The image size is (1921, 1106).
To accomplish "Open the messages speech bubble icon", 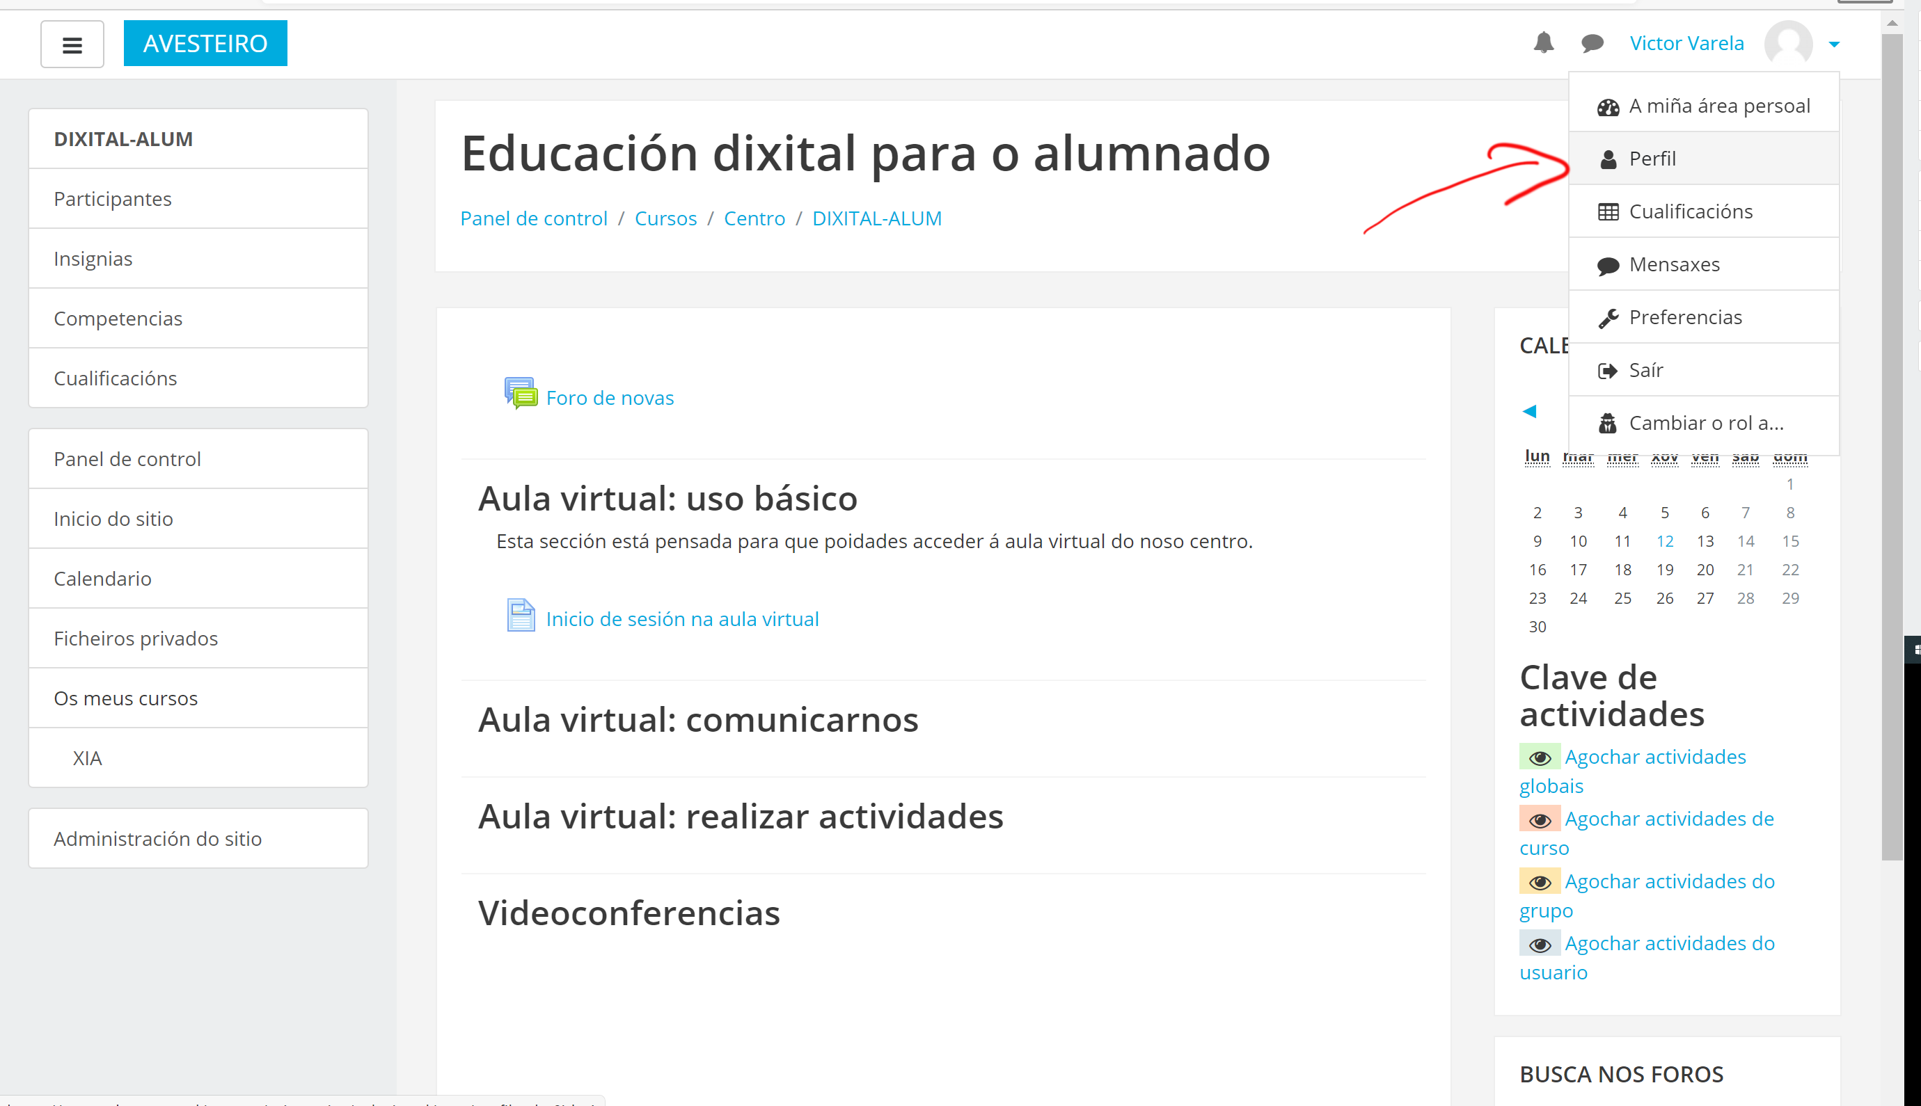I will point(1592,43).
